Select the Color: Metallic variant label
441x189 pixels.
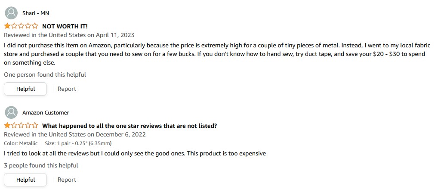(x=21, y=143)
